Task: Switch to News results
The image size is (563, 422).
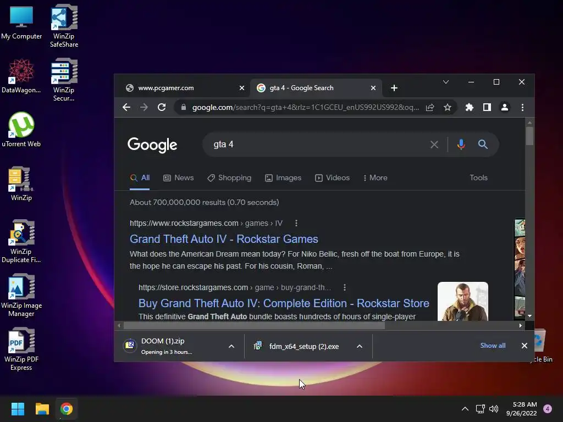Action: pos(179,177)
